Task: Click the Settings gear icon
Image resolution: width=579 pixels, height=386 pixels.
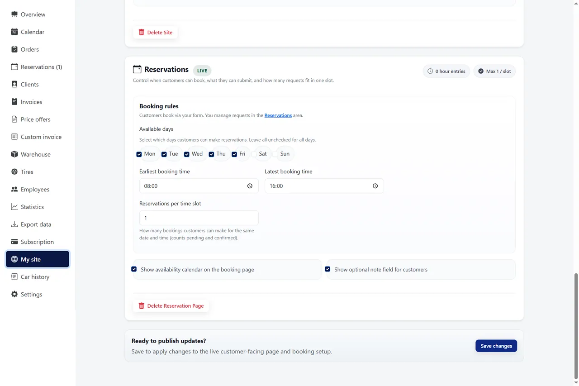Action: click(x=14, y=294)
